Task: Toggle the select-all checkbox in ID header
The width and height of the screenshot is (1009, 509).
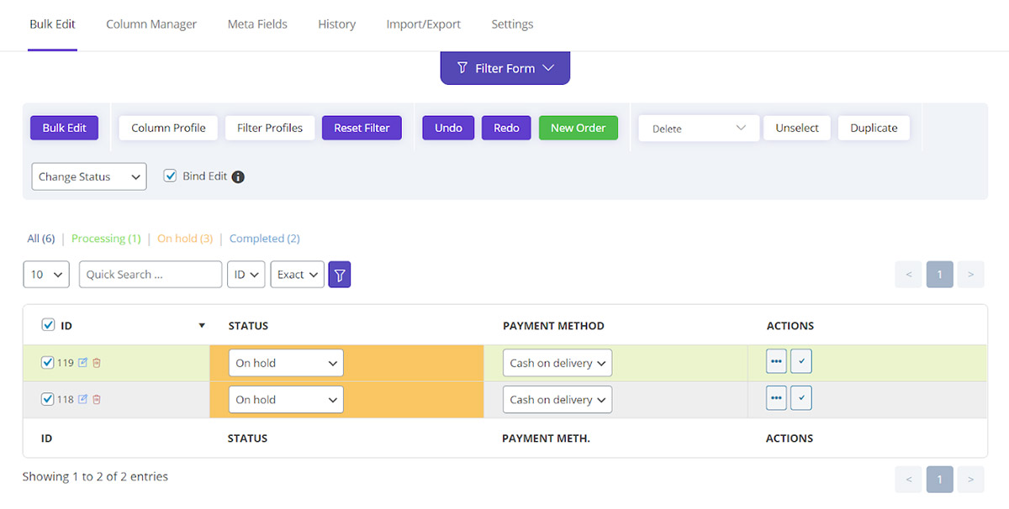Action: 48,325
